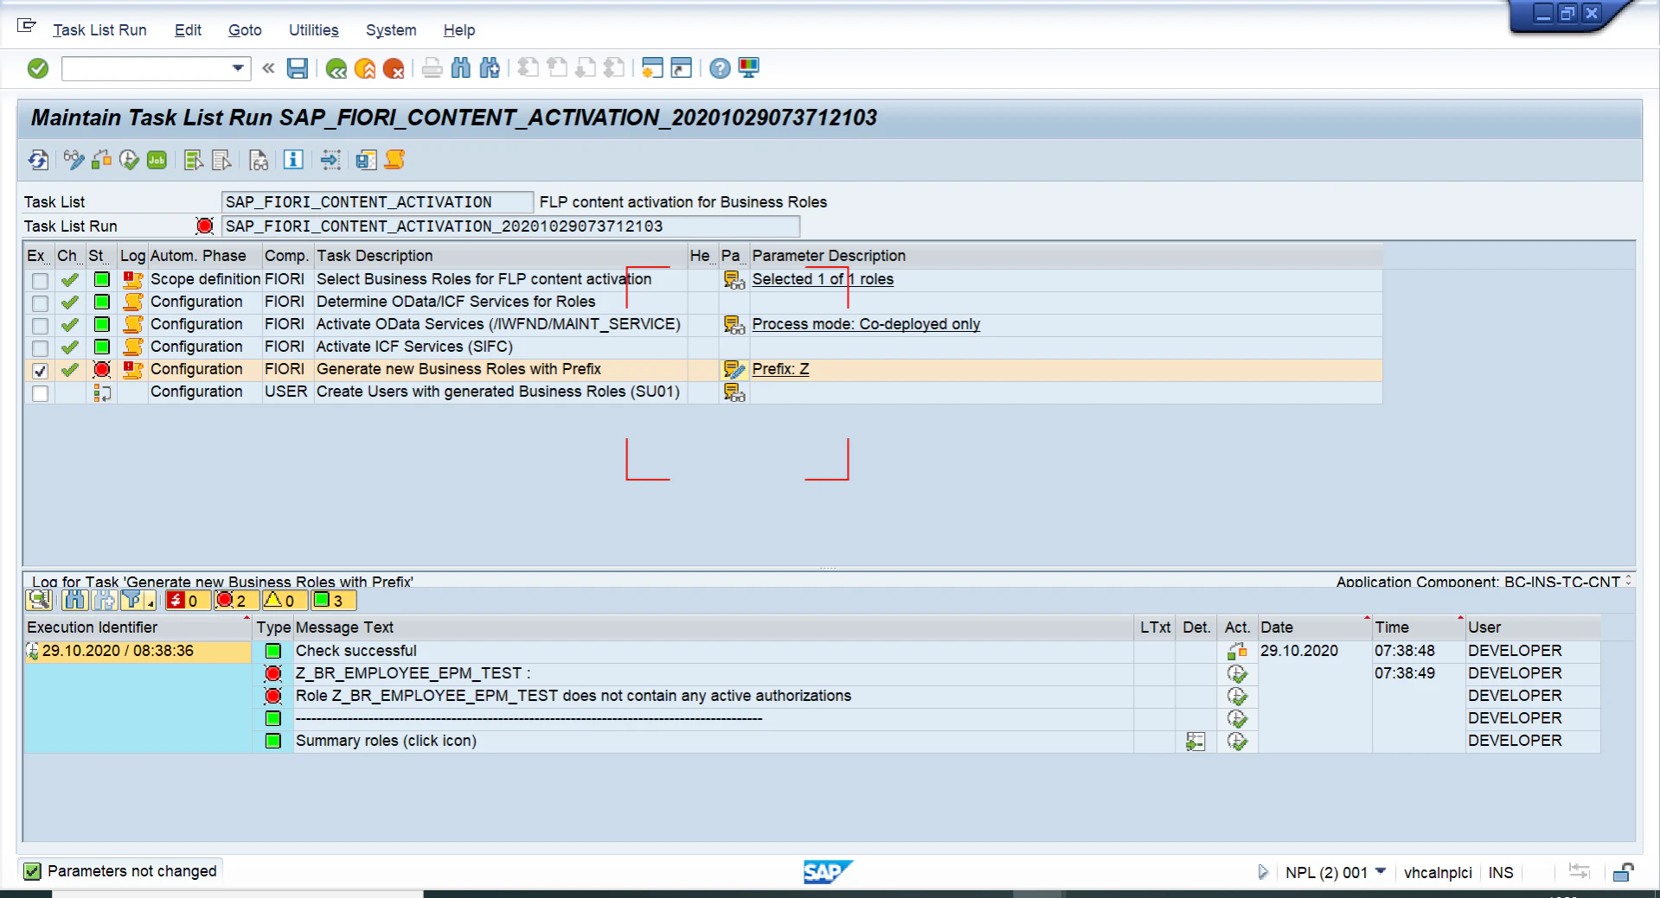Open the Utilities menu
1660x898 pixels.
pos(313,30)
